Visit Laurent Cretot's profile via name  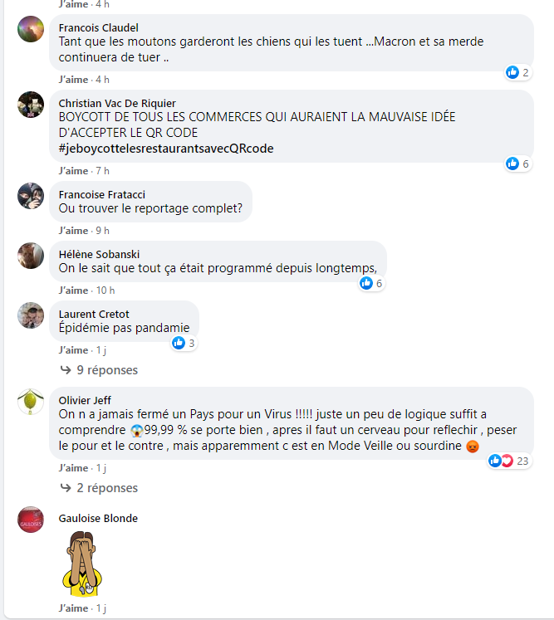pos(94,314)
